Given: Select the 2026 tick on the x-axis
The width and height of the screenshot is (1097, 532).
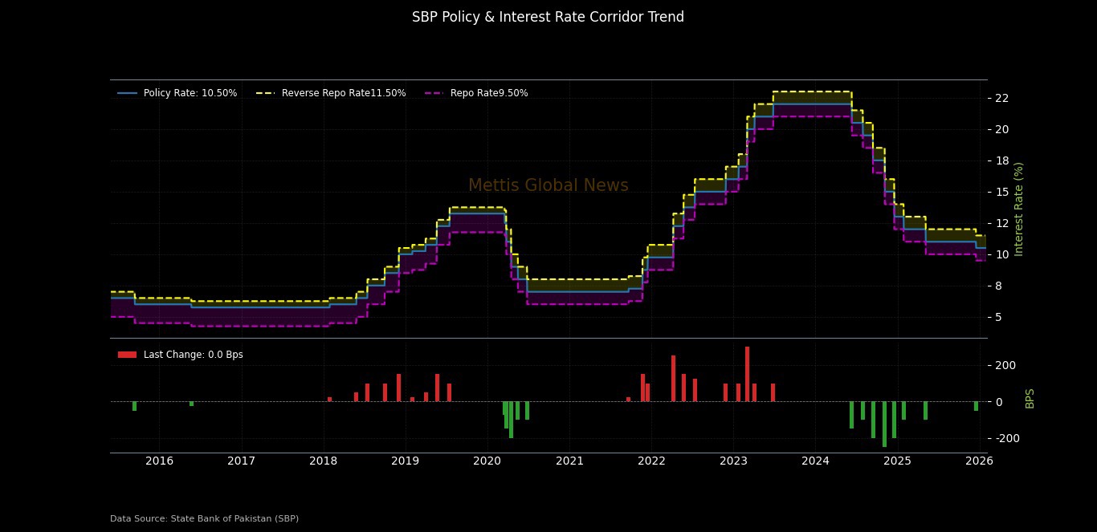Looking at the screenshot, I should pyautogui.click(x=979, y=461).
